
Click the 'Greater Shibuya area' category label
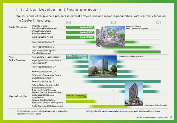[x=18, y=27]
